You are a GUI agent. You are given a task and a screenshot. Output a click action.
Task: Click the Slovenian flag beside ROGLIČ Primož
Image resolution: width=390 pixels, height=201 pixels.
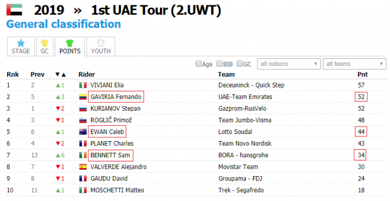(83, 120)
